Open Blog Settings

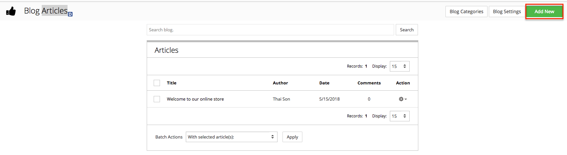tap(507, 12)
